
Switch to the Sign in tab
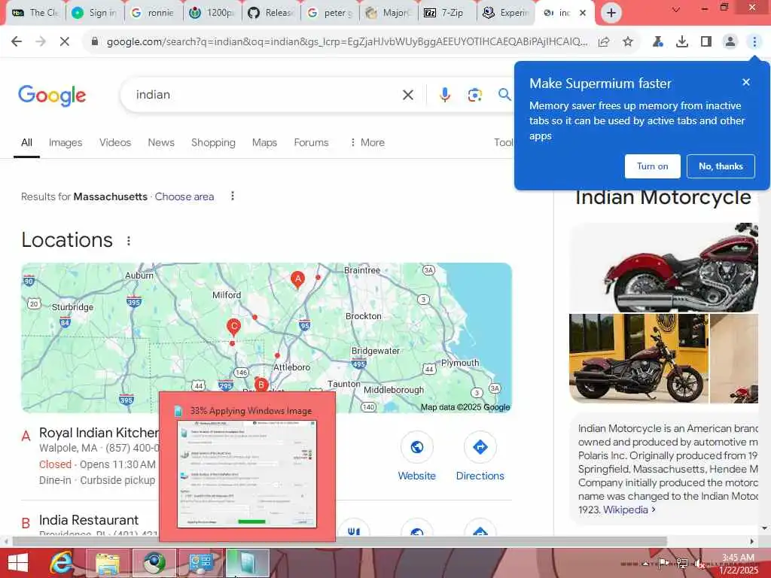[95, 13]
